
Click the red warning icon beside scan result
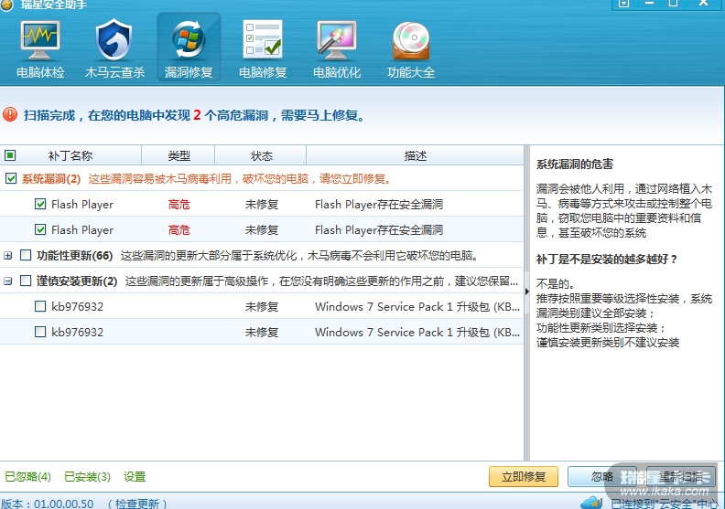pos(10,114)
